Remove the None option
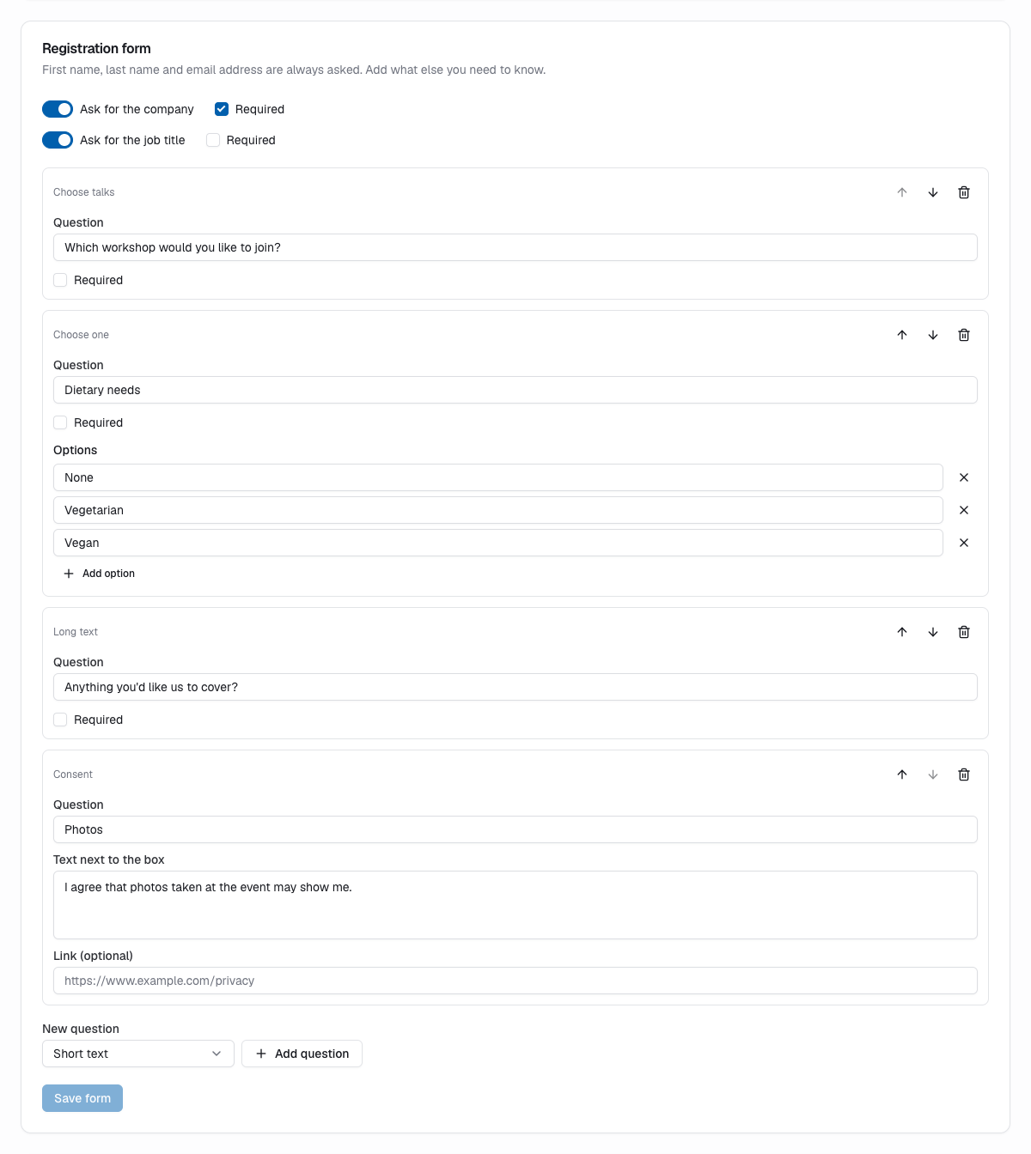 coord(964,477)
